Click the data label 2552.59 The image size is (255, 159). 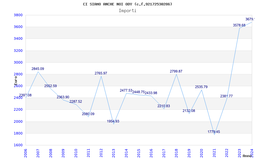click(51, 86)
